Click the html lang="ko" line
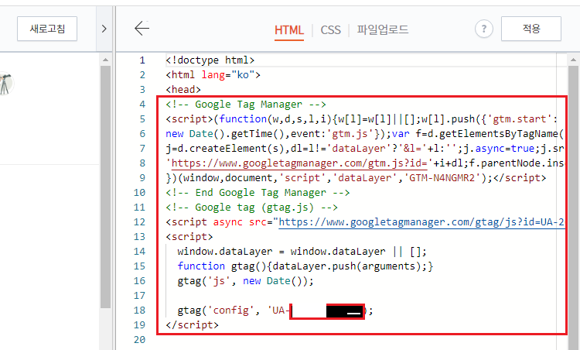This screenshot has height=350, width=580. pos(213,75)
